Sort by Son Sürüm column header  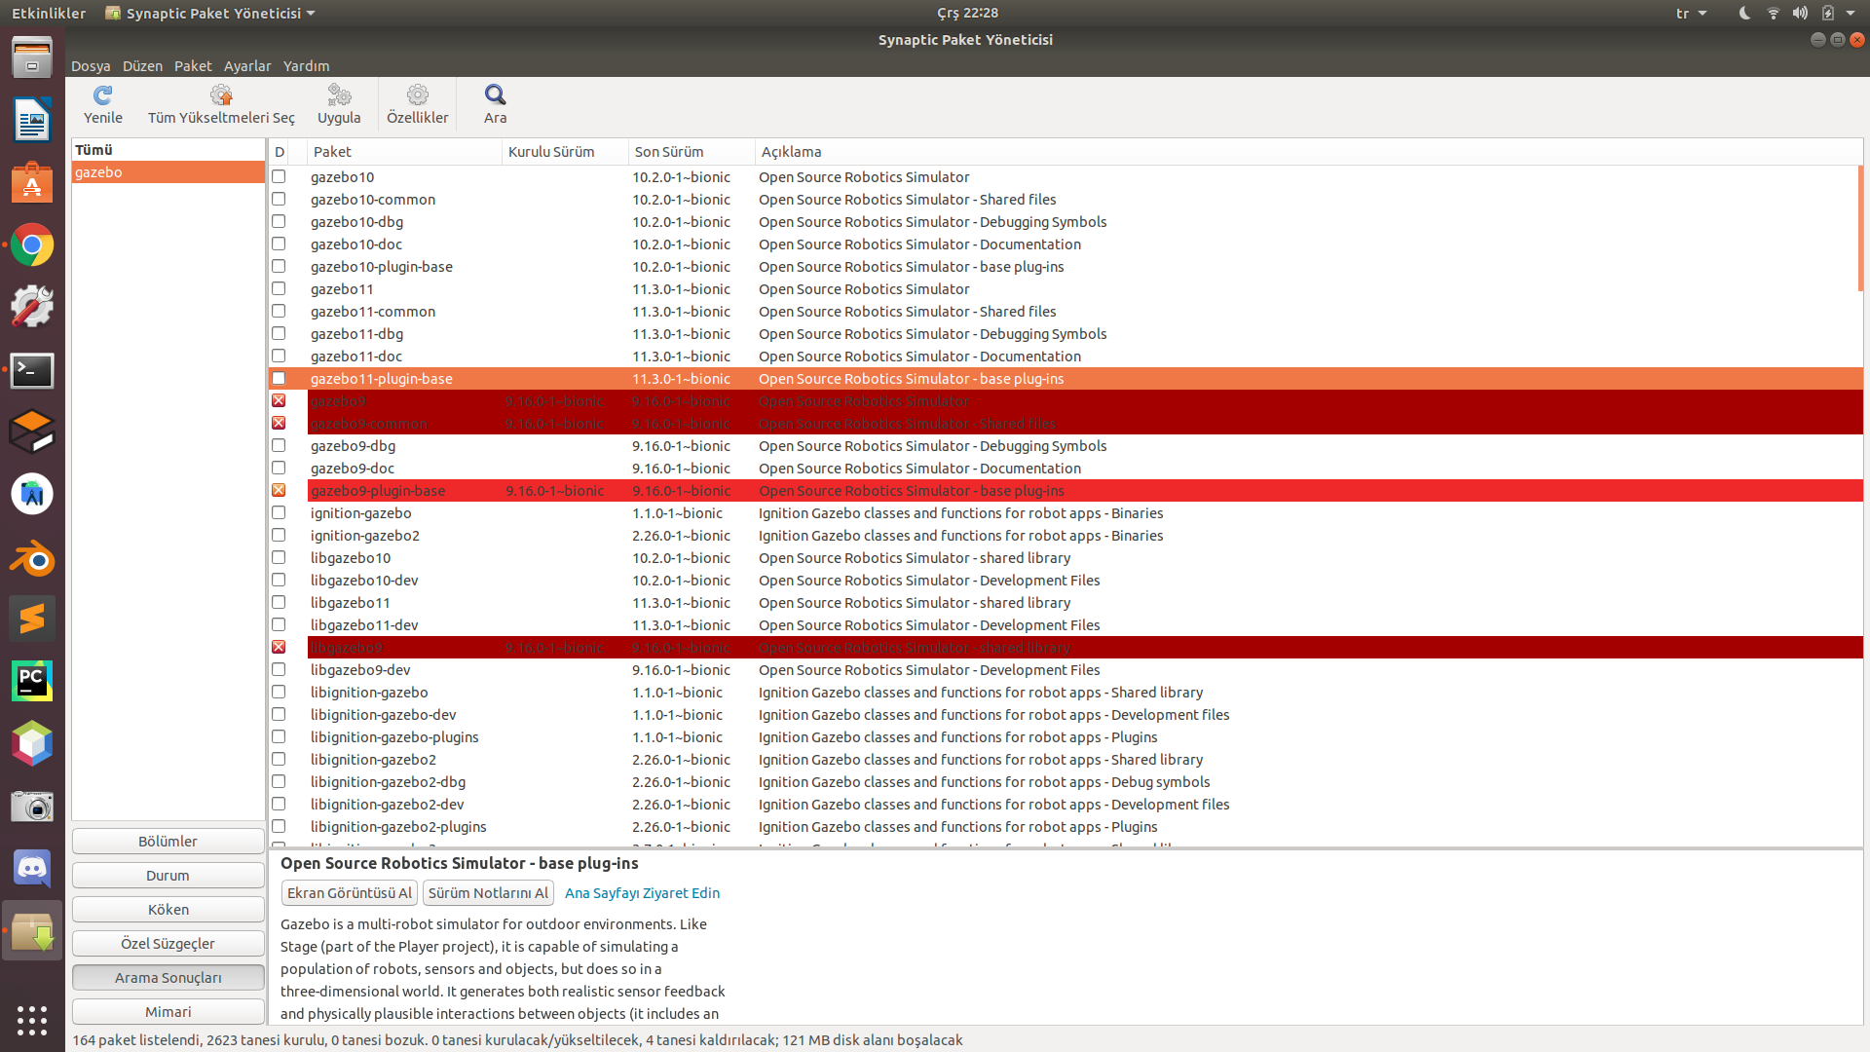pyautogui.click(x=692, y=151)
